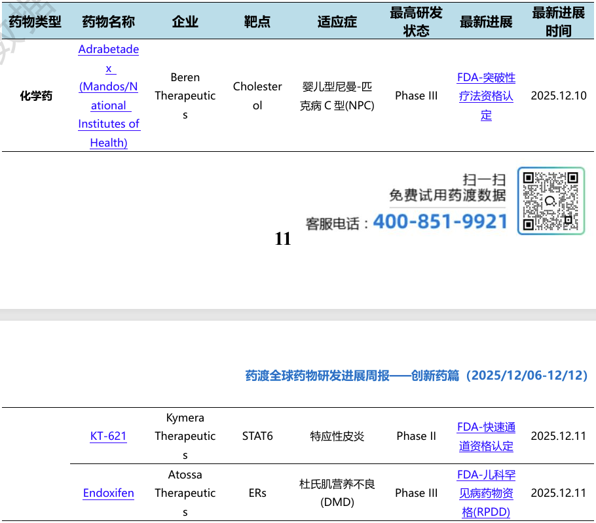The width and height of the screenshot is (596, 523).
Task: Open the KT-621 drug link
Action: (x=108, y=436)
